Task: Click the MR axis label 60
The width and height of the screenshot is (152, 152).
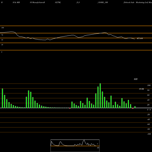Action: (x=148, y=95)
